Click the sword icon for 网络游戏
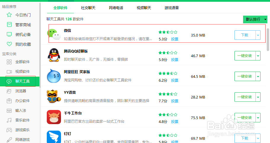 (x=9, y=140)
